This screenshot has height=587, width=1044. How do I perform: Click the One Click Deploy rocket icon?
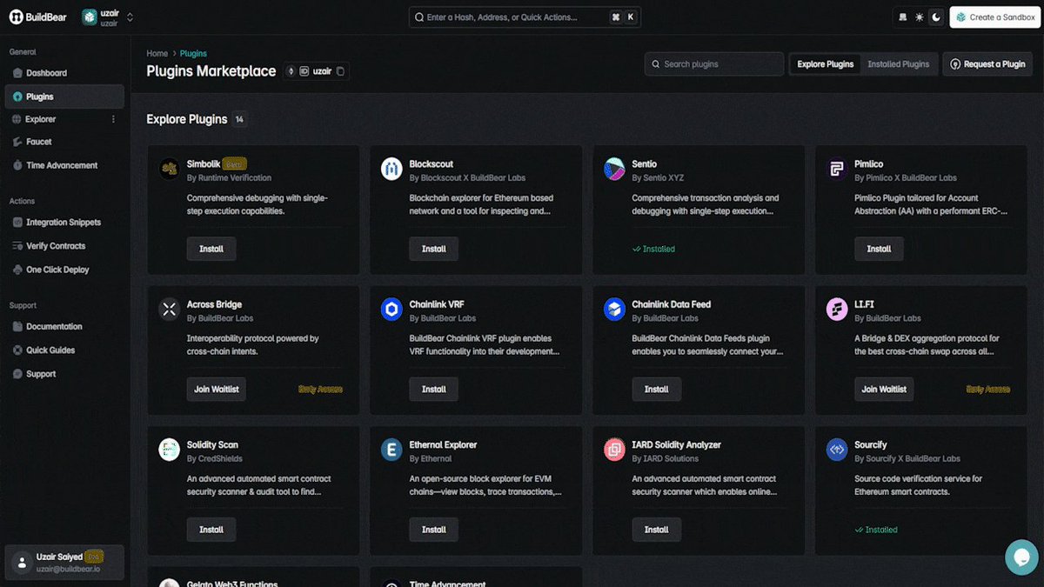(17, 270)
